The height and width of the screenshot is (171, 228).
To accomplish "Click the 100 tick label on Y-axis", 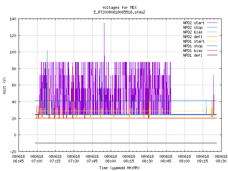I will 13,52.
